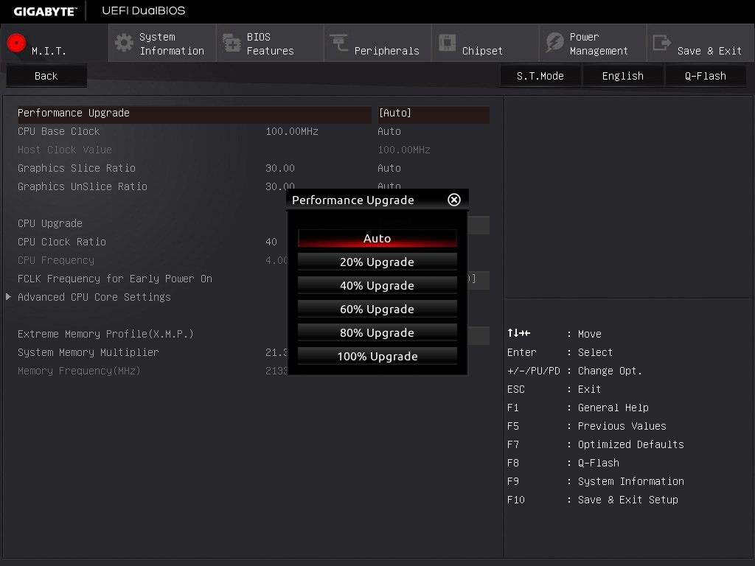755x566 pixels.
Task: Expand Advanced CPU Core Settings arrow
Action: click(x=8, y=297)
